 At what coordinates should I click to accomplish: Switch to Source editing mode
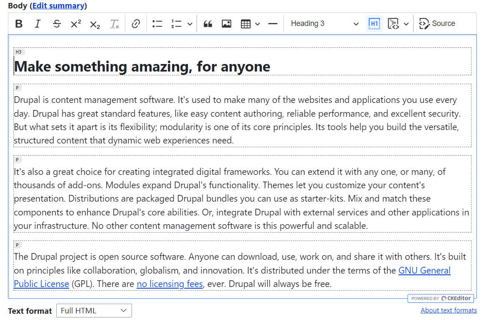pyautogui.click(x=437, y=23)
